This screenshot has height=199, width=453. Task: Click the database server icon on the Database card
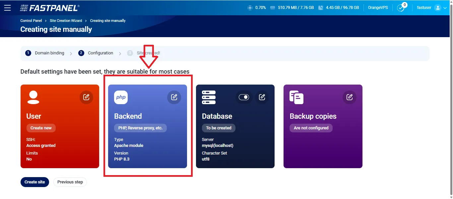[208, 97]
